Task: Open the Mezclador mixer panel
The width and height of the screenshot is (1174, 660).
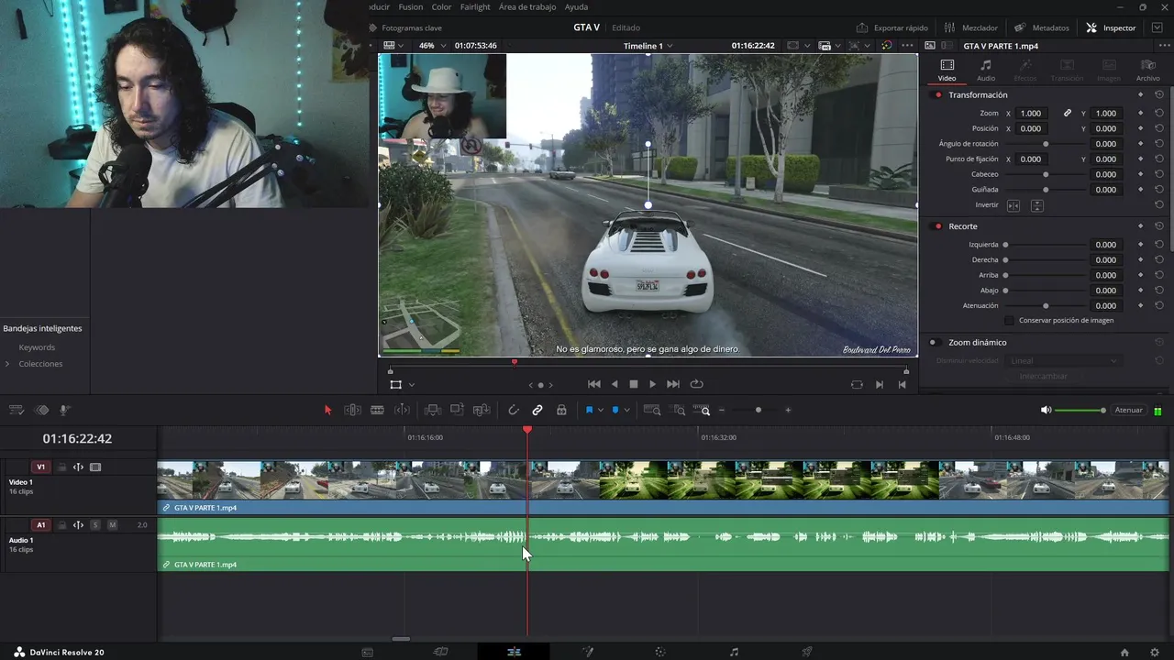Action: pyautogui.click(x=970, y=27)
